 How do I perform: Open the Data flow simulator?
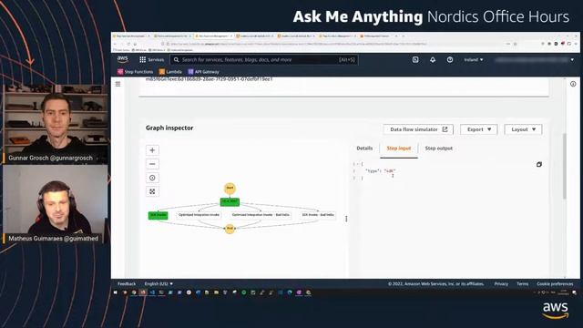pos(418,129)
